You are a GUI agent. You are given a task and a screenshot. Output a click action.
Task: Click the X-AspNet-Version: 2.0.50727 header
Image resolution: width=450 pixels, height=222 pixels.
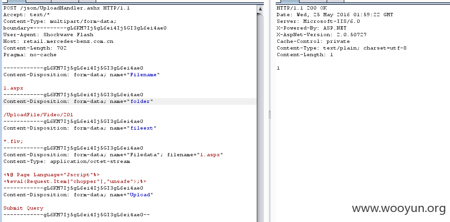[x=322, y=34]
